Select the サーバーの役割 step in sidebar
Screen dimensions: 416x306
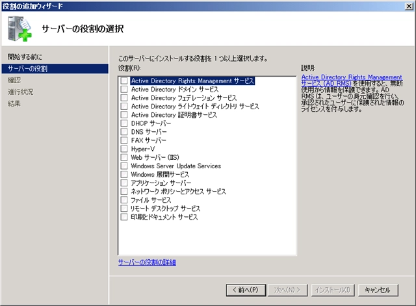55,69
